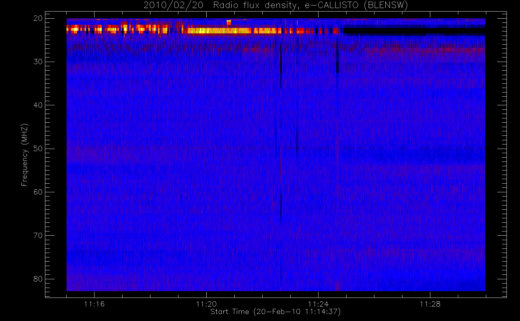Click the '50' frequency axis label
The image size is (520, 321).
[x=38, y=148]
